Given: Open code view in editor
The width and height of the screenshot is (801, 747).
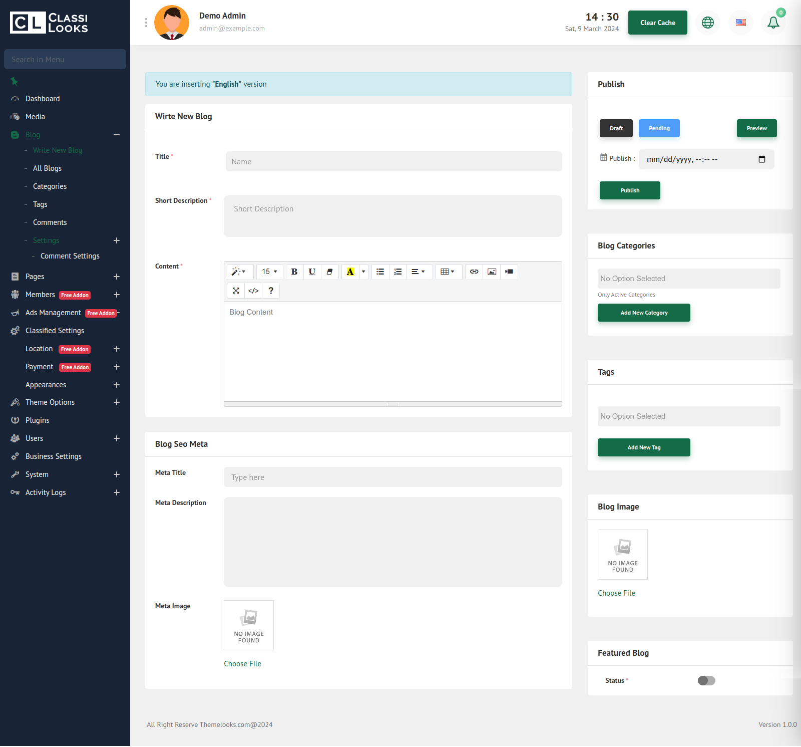Looking at the screenshot, I should (253, 291).
